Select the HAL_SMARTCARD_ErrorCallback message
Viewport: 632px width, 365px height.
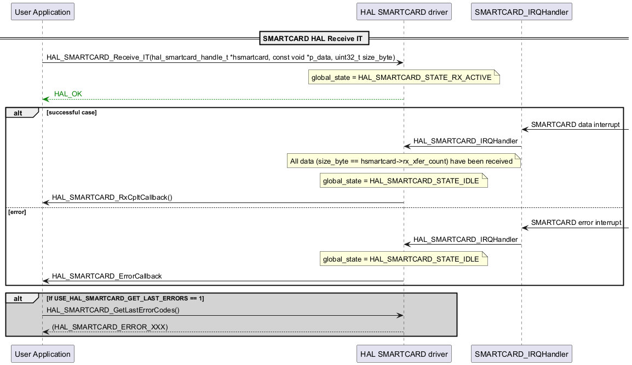(x=107, y=276)
